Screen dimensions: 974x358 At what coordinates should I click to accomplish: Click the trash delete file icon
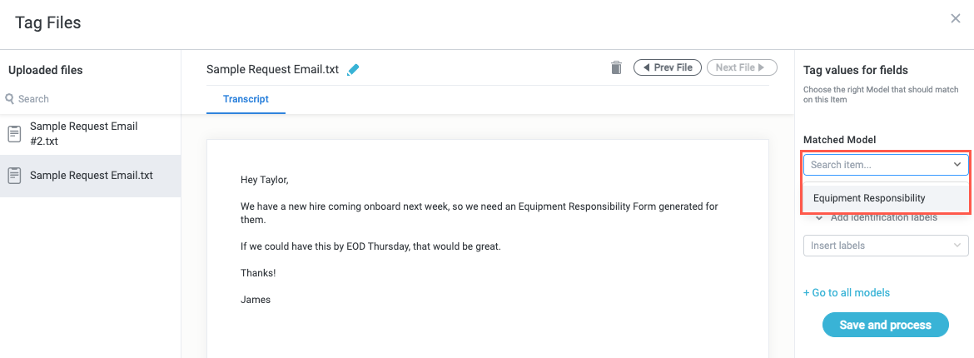pos(616,67)
